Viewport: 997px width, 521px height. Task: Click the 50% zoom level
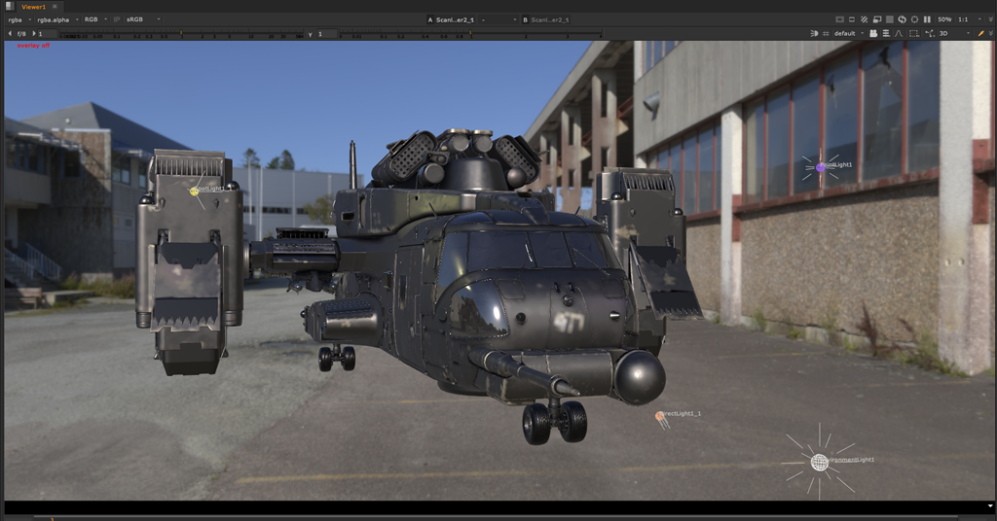(x=944, y=19)
